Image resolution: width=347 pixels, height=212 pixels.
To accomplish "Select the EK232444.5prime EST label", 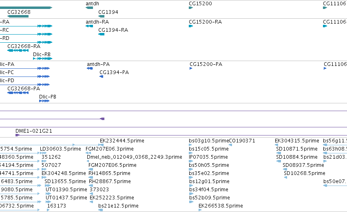I will click(x=122, y=141).
